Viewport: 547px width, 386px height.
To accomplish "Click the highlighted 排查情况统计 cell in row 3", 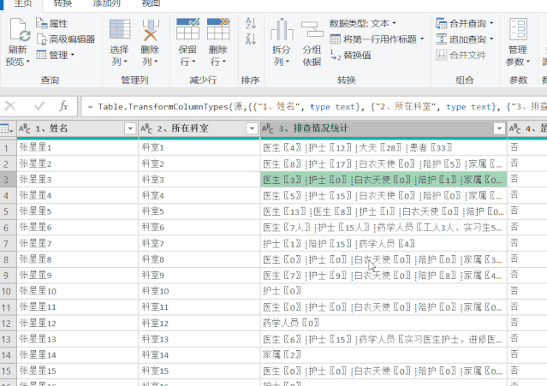I will tap(383, 180).
